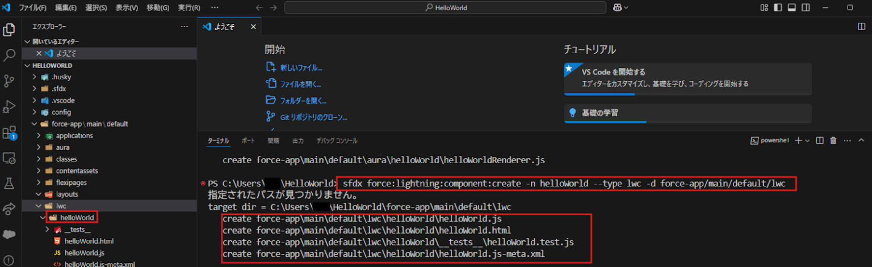
Task: Open the Testing beaker icon
Action: point(9,183)
